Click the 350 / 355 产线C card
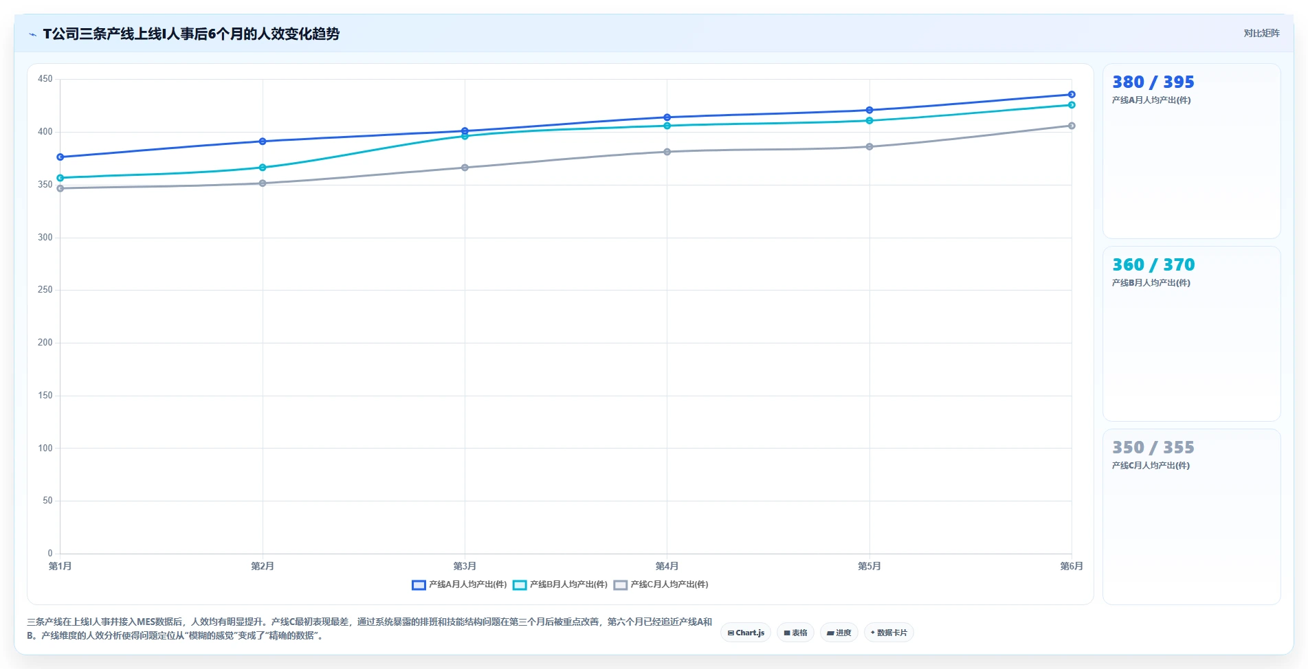This screenshot has width=1308, height=669. tap(1191, 517)
